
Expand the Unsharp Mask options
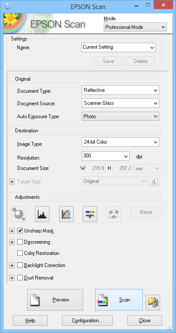click(12, 231)
